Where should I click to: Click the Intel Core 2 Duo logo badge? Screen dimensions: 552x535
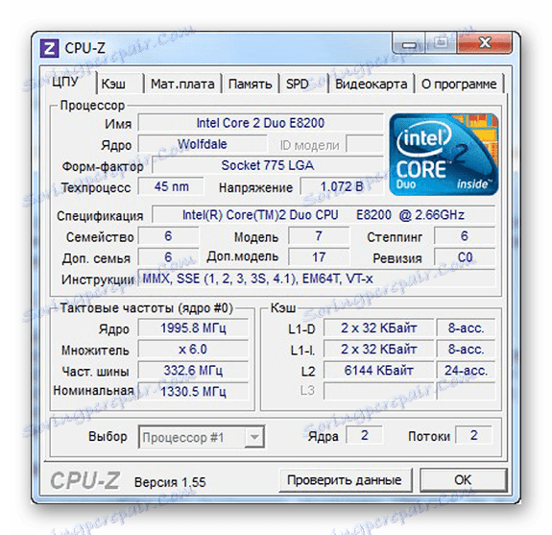[x=444, y=155]
